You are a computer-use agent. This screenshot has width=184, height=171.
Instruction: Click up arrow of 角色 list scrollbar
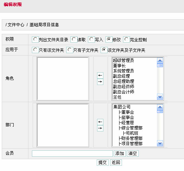pos(160,60)
